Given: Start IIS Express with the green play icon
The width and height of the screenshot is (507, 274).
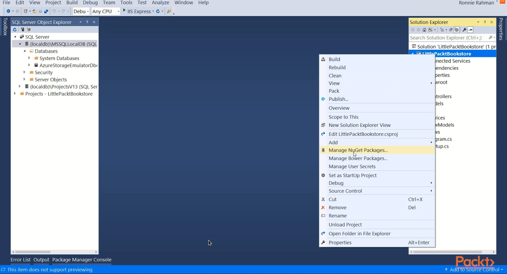Looking at the screenshot, I should click(x=124, y=11).
